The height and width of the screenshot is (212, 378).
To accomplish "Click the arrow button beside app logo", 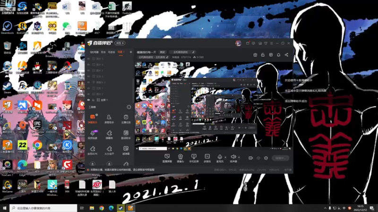I will click(x=120, y=43).
